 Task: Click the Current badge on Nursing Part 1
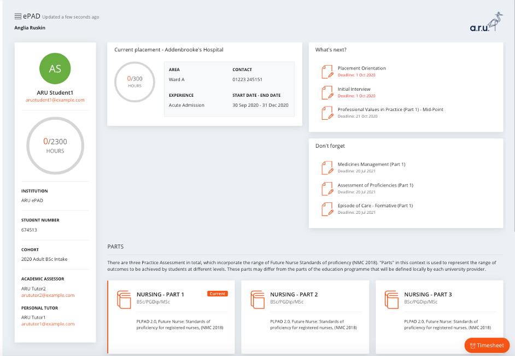pyautogui.click(x=218, y=294)
